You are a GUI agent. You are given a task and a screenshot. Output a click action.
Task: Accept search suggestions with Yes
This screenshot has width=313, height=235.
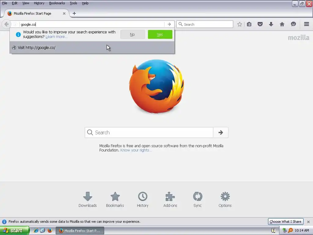[x=160, y=34]
